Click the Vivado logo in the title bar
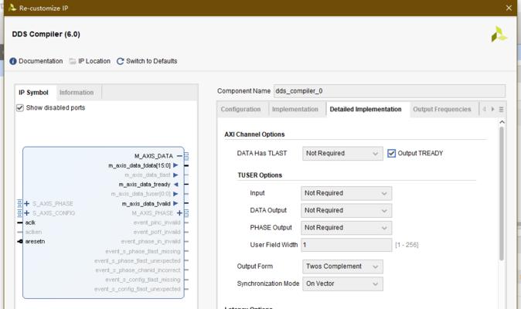This screenshot has height=309, width=521. (x=12, y=7)
